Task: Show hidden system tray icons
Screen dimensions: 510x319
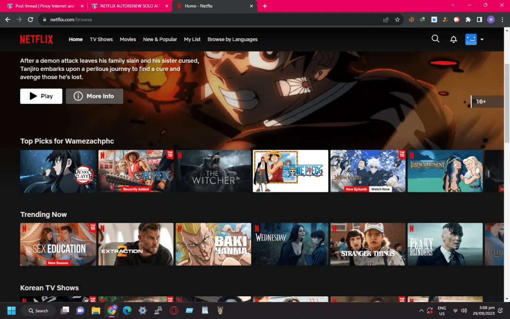Action: click(421, 310)
